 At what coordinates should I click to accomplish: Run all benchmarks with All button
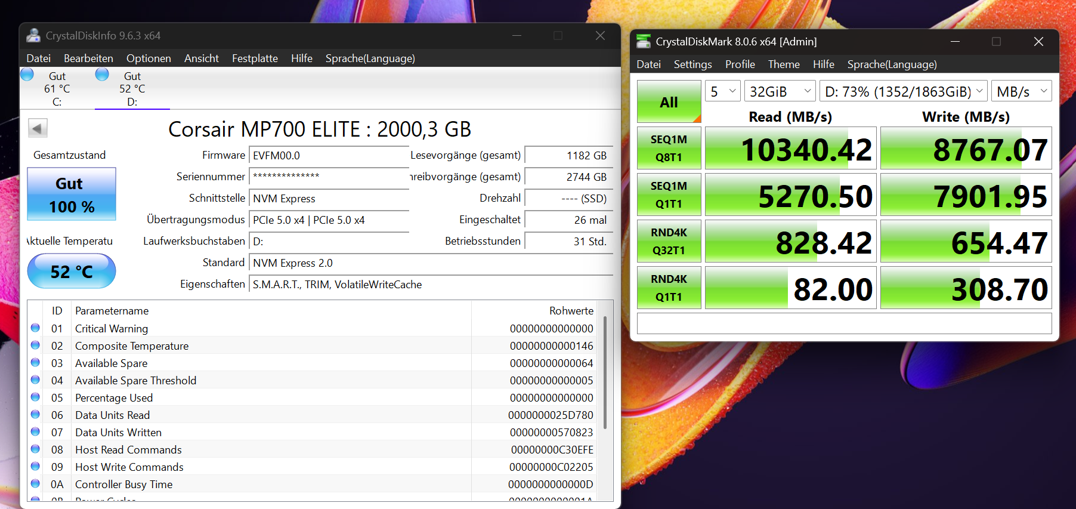click(669, 102)
